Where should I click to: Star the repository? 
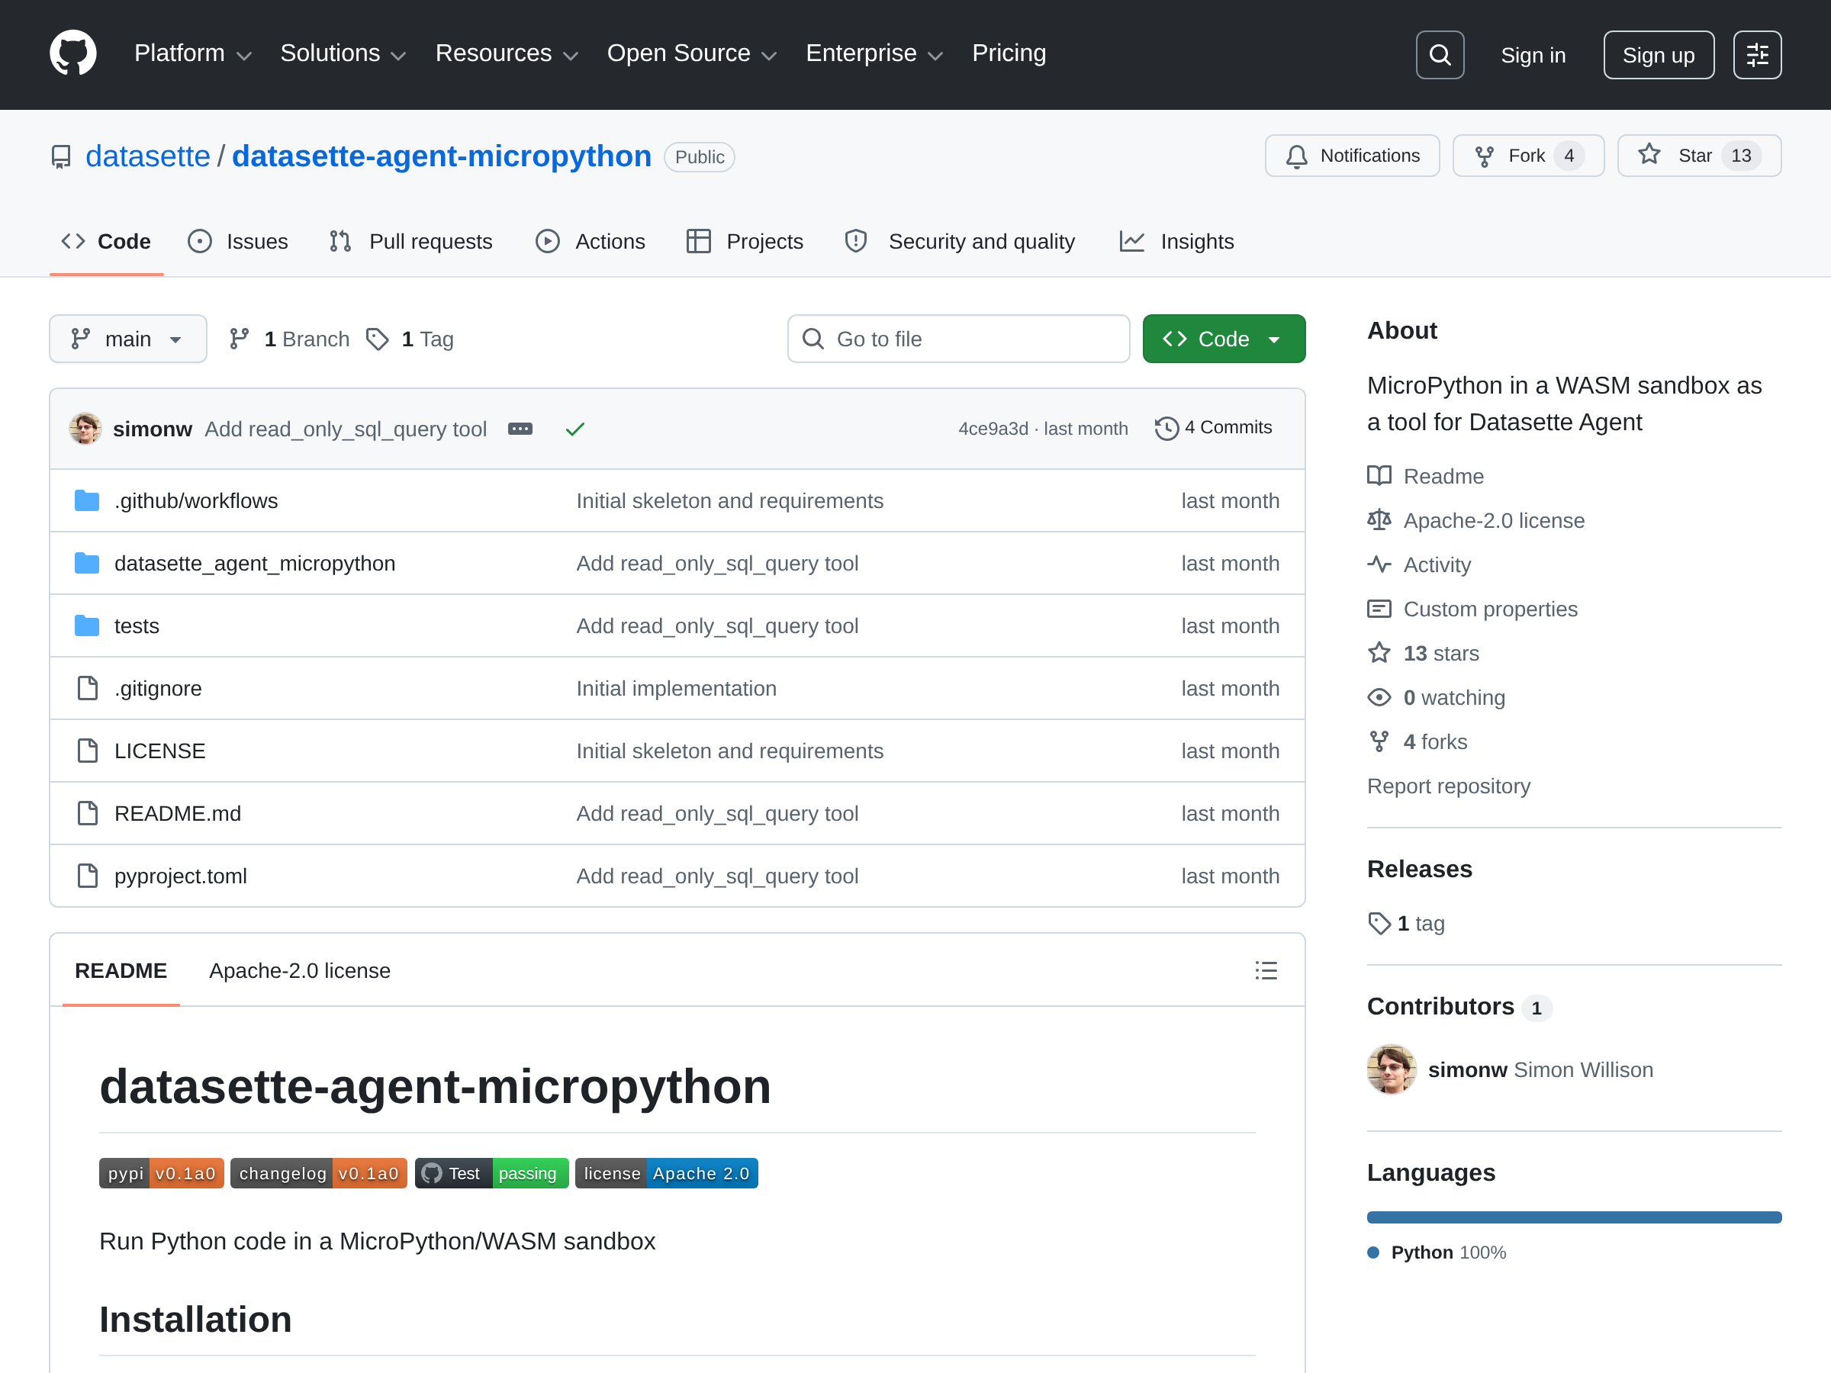[x=1698, y=156]
